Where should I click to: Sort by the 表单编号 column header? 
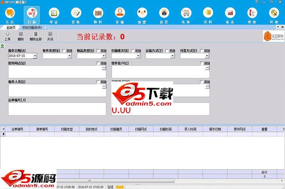42,129
